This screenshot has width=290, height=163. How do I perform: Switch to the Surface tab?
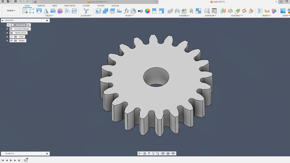point(41,6)
